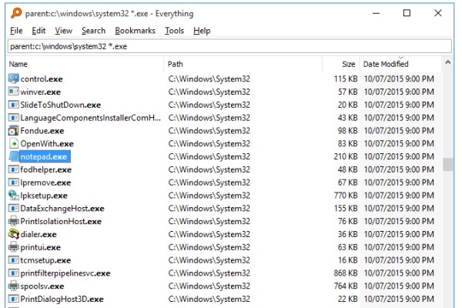This screenshot has height=308, width=462.
Task: Select the SlideToShutDown.exe file name
Action: tap(61, 105)
